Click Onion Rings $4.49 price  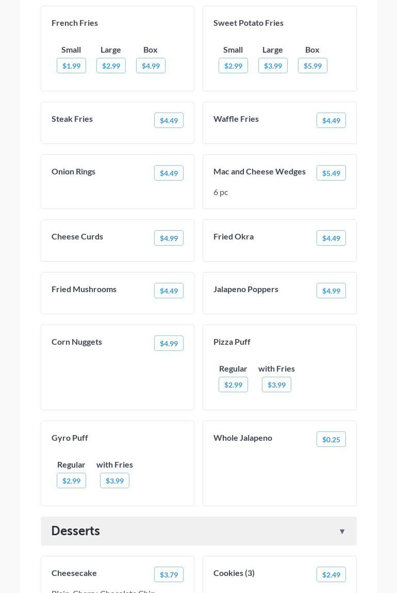(x=169, y=173)
